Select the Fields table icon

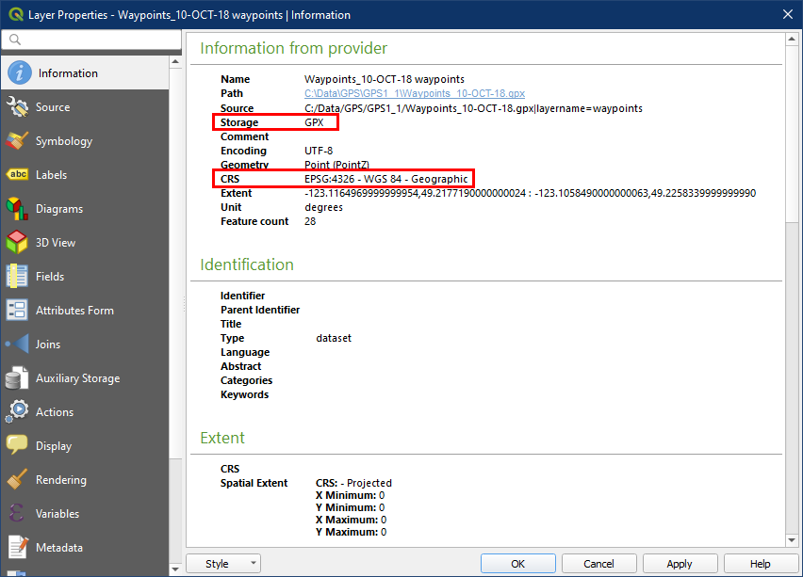[x=17, y=277]
